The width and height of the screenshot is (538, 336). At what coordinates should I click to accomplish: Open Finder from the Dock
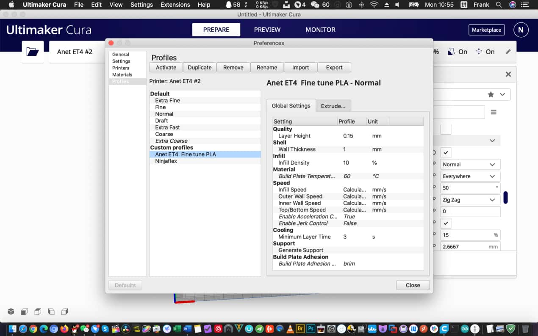pos(13,328)
